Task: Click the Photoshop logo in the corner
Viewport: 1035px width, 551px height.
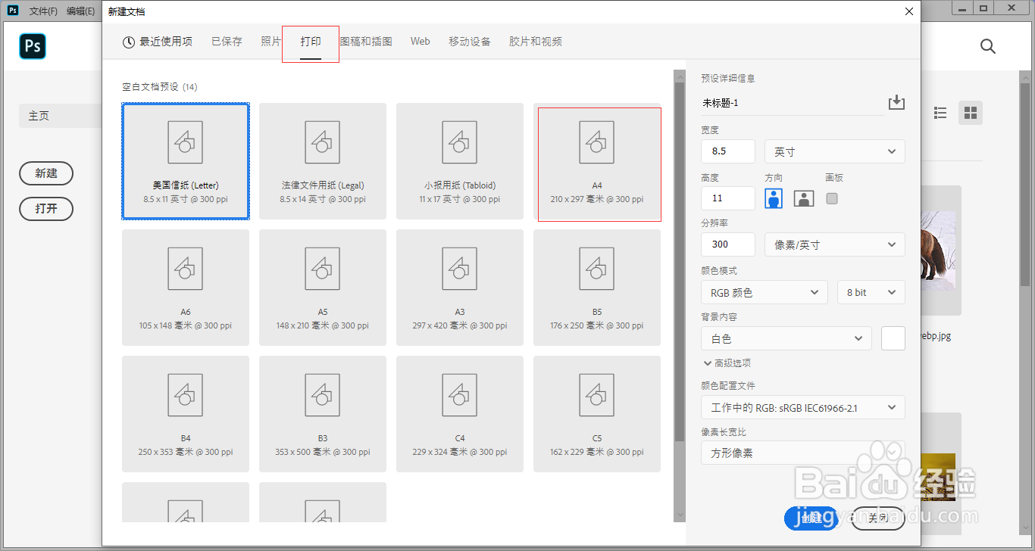Action: [x=32, y=46]
